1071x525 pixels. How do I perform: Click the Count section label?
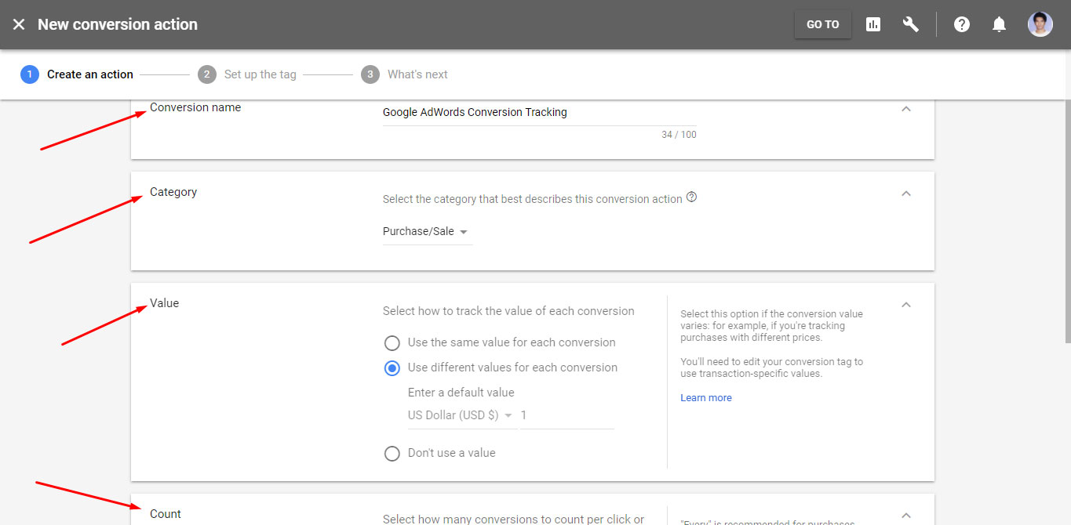166,514
